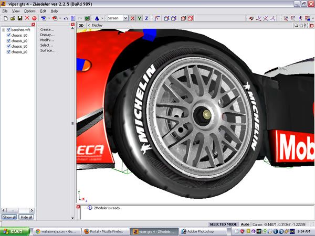Open Adobe Photoshop from the taskbar
This screenshot has height=236, width=315.
click(x=201, y=231)
